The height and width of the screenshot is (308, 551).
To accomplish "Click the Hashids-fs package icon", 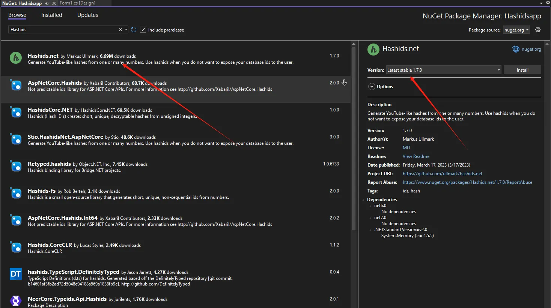I will click(16, 193).
